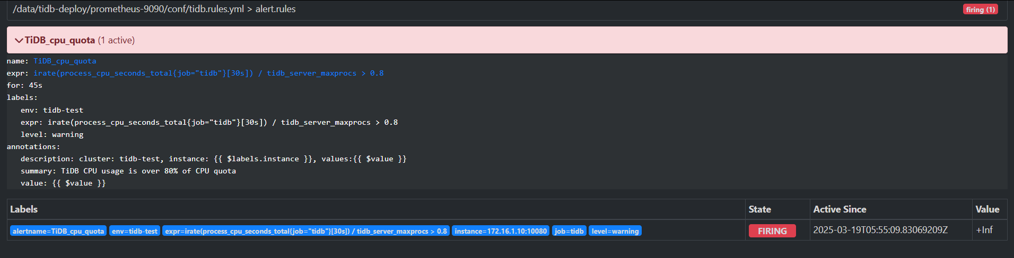Click the level=warning label badge
Screen dimensions: 1014x258
coord(615,231)
